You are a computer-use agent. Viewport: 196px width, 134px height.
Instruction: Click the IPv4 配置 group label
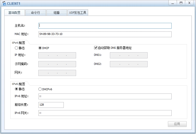click(19, 43)
